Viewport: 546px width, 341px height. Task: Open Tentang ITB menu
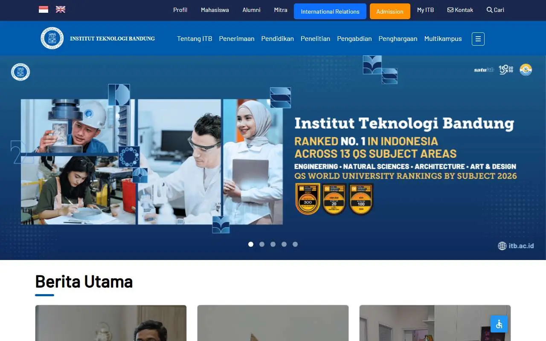coord(195,39)
